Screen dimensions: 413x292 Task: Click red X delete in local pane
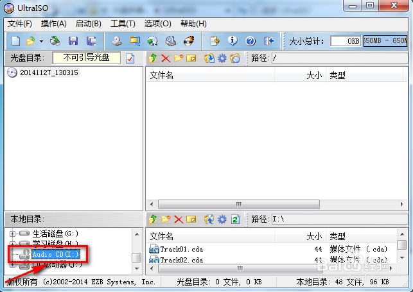(x=179, y=219)
